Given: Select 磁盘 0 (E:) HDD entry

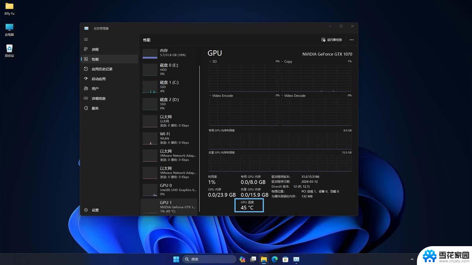Looking at the screenshot, I should tap(169, 69).
